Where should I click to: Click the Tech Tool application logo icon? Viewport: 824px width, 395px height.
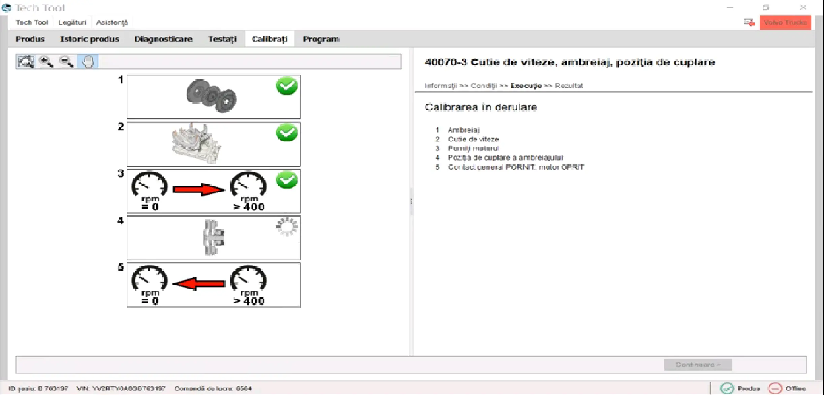(7, 7)
